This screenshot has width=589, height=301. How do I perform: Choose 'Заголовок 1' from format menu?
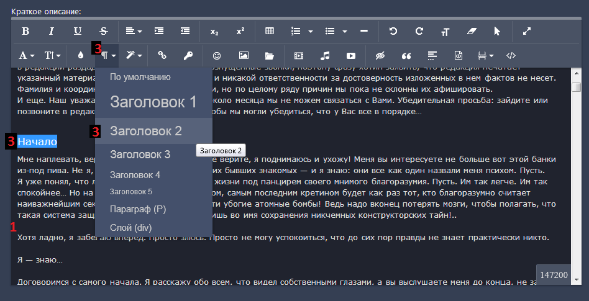pos(153,102)
